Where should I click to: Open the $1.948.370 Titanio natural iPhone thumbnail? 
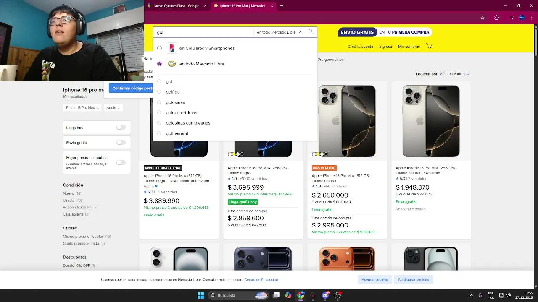(431, 121)
